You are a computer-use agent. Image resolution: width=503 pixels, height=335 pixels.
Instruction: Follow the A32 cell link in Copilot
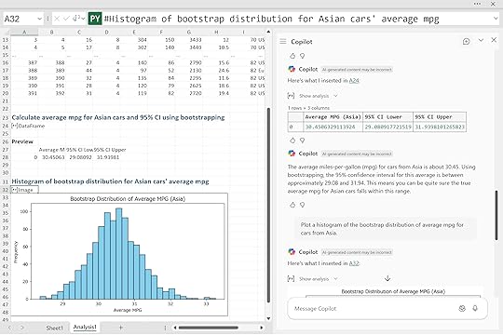[354, 263]
